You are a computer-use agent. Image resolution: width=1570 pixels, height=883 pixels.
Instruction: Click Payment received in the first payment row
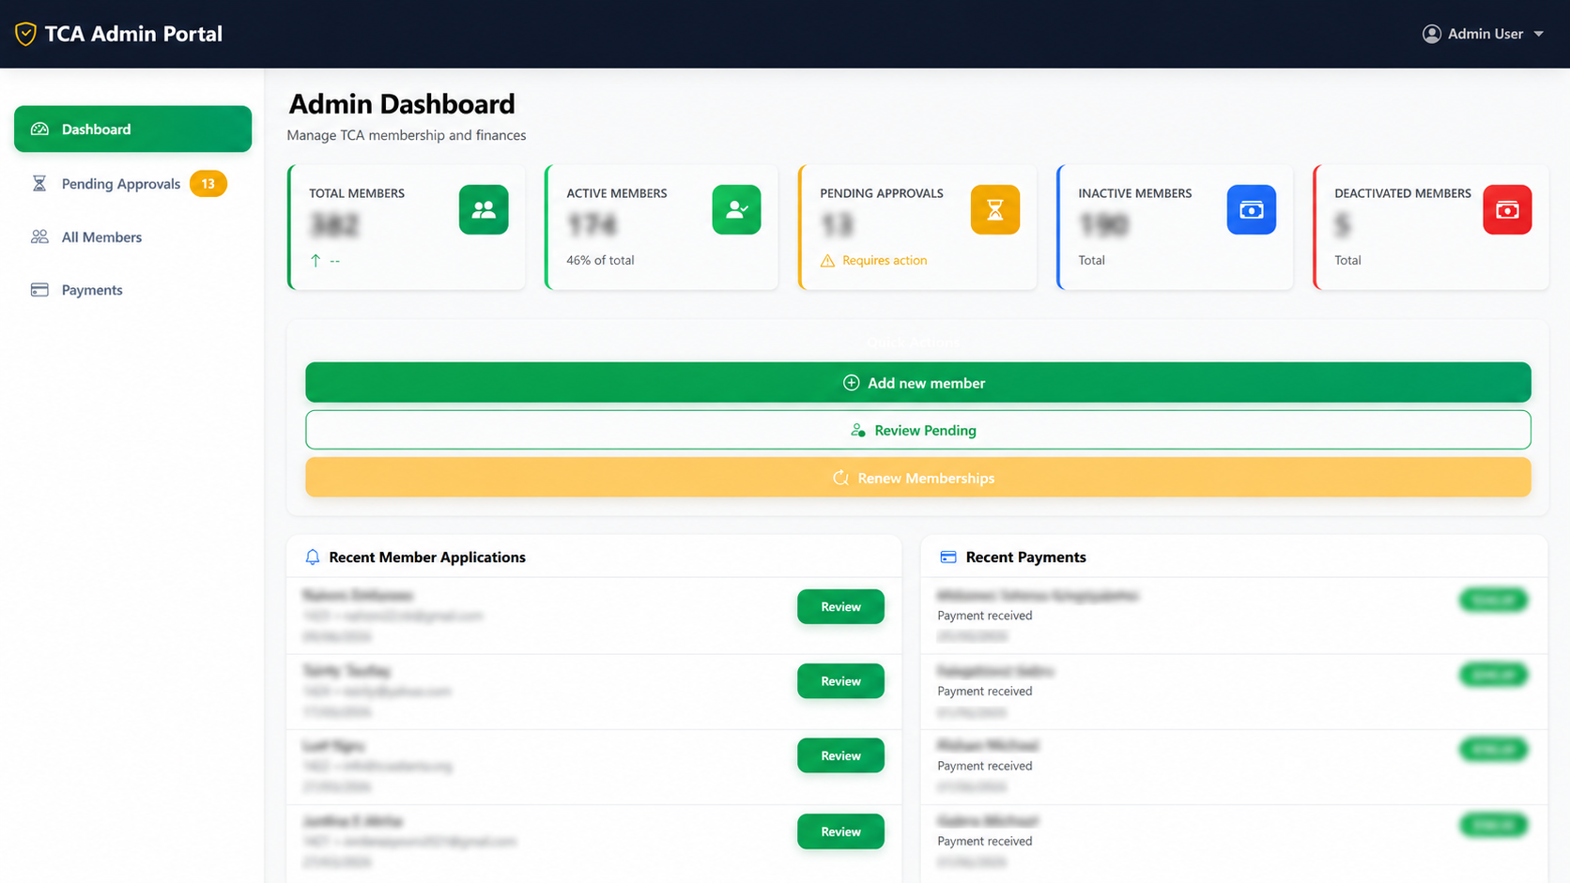click(x=985, y=616)
